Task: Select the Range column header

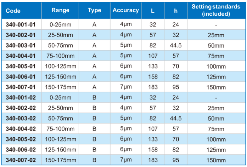Action: tap(60, 10)
